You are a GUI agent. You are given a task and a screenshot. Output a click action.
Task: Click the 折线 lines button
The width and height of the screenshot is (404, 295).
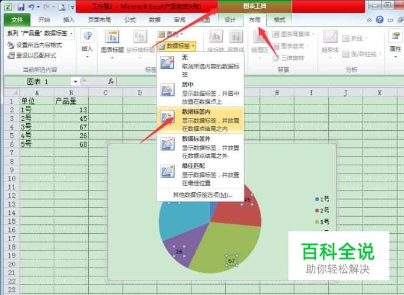tap(354, 39)
